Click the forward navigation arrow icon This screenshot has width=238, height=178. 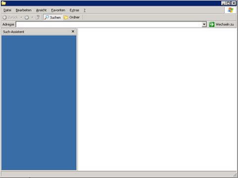[27, 17]
